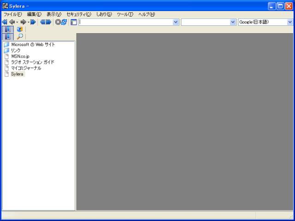Select the マイコミジャーナル bookmark
The image size is (295, 221).
[26, 68]
